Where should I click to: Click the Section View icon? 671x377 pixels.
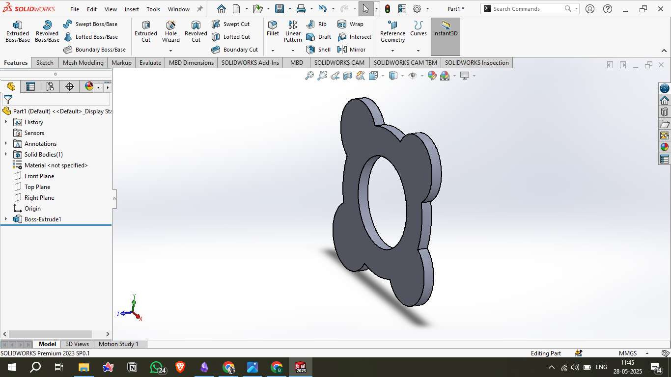[x=348, y=76]
